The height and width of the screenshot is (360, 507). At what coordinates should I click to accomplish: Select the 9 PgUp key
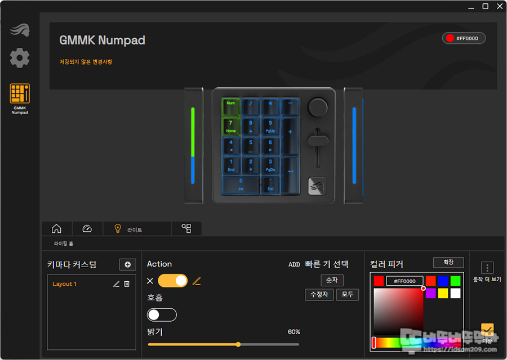point(270,126)
